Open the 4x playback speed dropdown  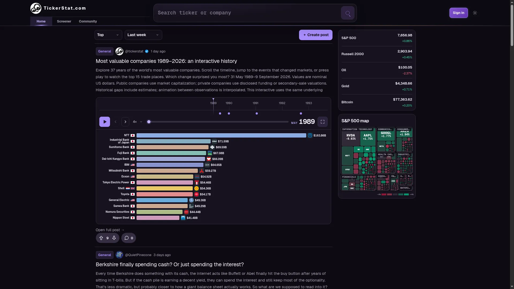pos(138,122)
